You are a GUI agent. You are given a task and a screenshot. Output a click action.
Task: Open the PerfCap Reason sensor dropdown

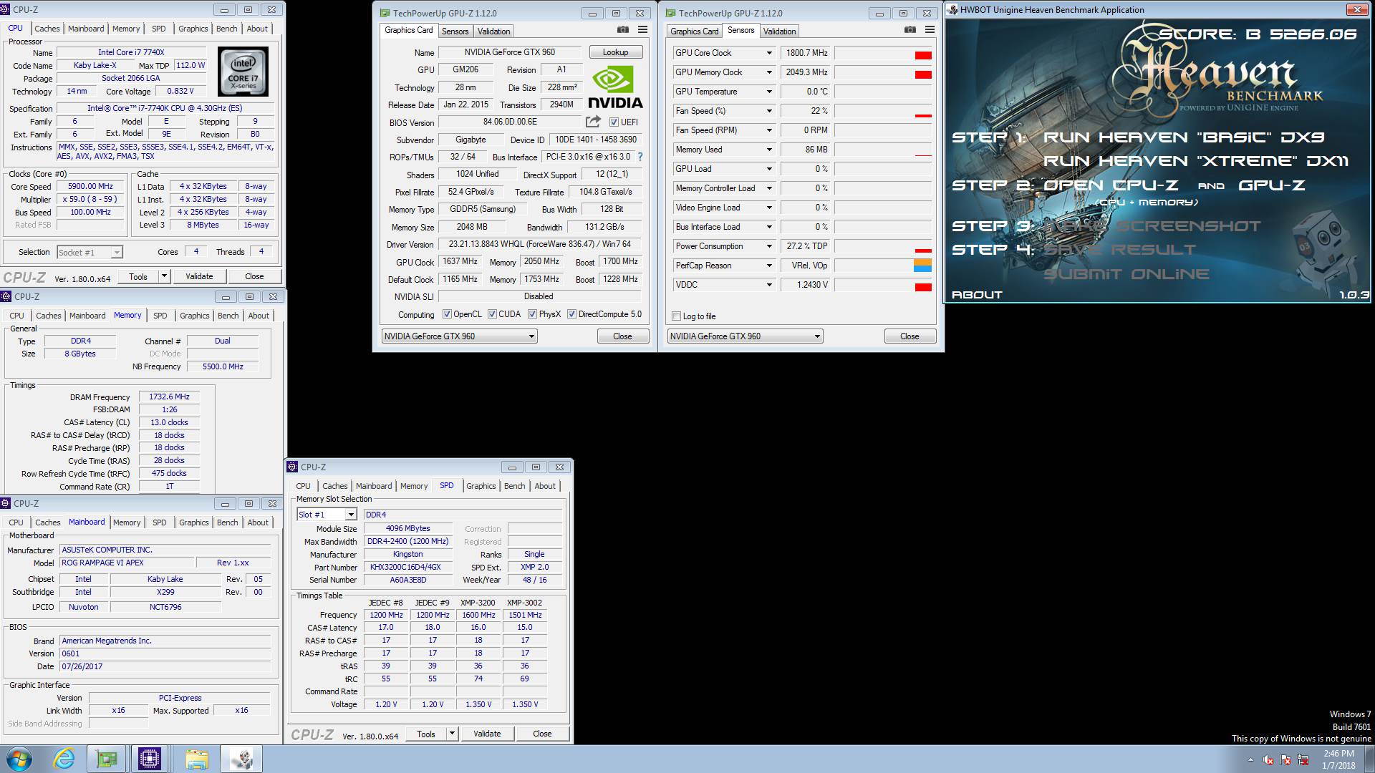pyautogui.click(x=769, y=266)
